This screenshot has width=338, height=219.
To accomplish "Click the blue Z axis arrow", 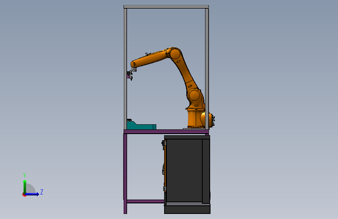I will [32, 194].
